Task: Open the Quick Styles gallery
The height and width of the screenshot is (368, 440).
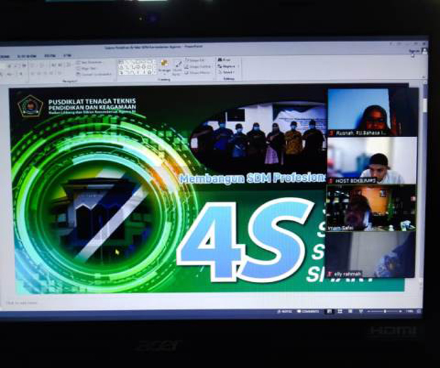Action: pyautogui.click(x=177, y=66)
